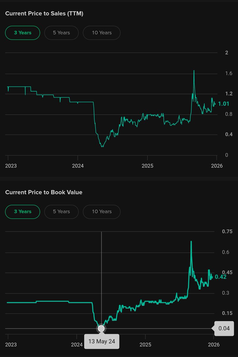
Task: Click the circular crosshair marker on Book Value line
Action: [101, 328]
